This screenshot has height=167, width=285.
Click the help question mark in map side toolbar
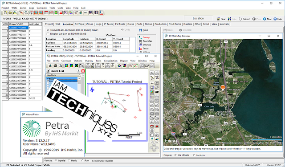click(x=152, y=139)
